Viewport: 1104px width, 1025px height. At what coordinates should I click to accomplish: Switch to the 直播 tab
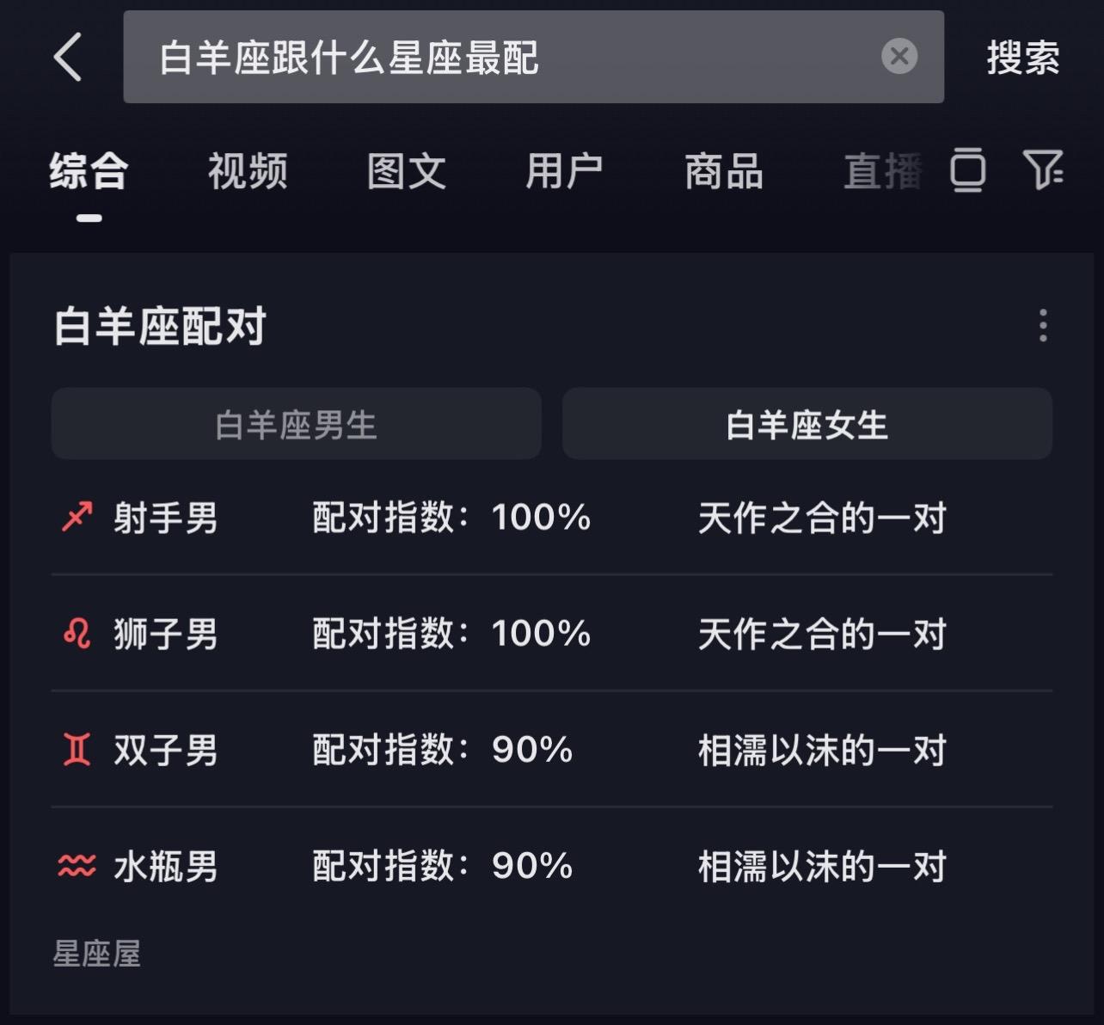click(x=883, y=171)
